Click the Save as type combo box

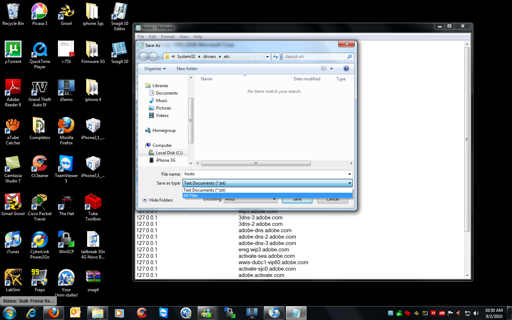tap(267, 183)
